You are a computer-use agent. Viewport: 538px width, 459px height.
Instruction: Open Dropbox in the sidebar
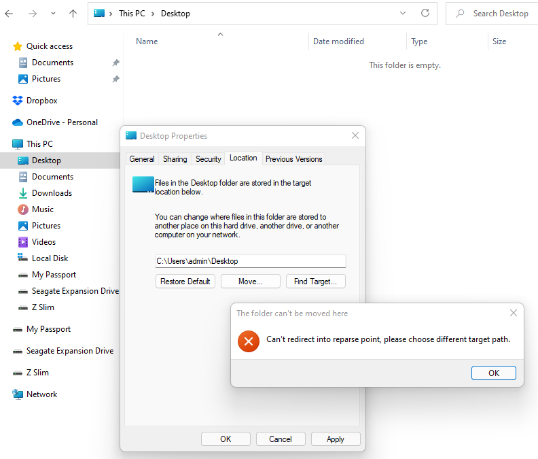coord(42,101)
